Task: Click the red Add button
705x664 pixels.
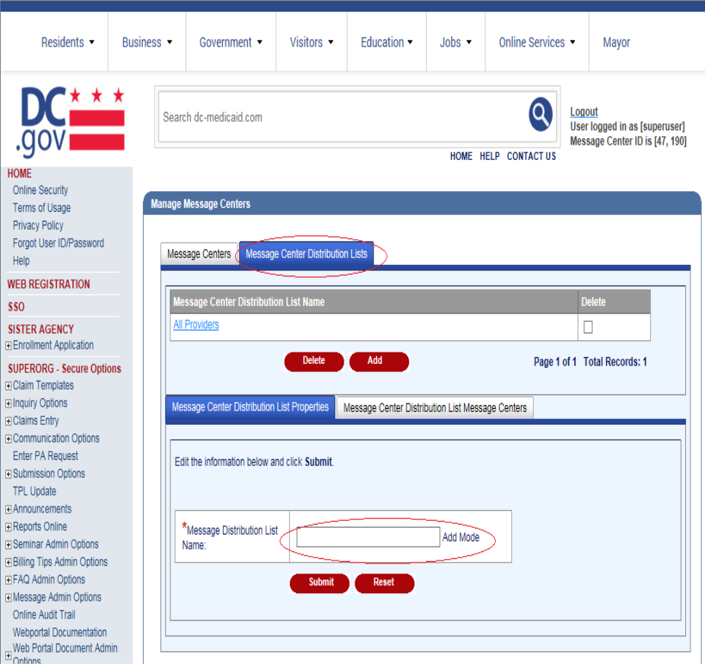Action: point(378,361)
